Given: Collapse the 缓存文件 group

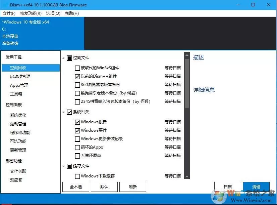Looking at the screenshot, I should (x=64, y=166).
